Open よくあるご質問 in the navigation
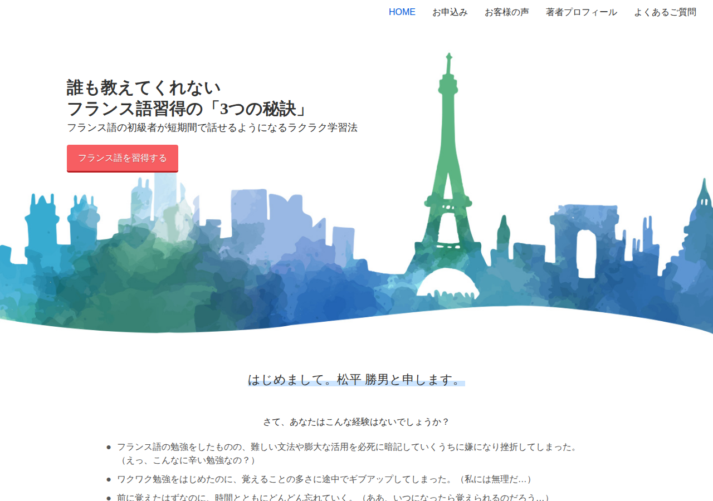The image size is (713, 501). 665,12
